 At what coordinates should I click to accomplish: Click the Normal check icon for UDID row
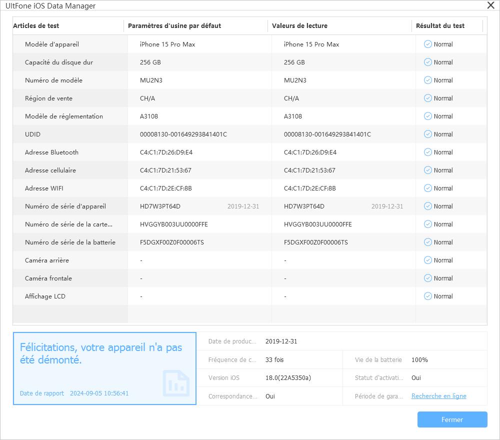tap(427, 134)
